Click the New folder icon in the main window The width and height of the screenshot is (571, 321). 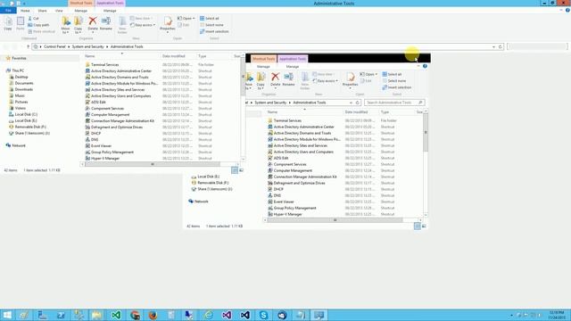coord(122,24)
